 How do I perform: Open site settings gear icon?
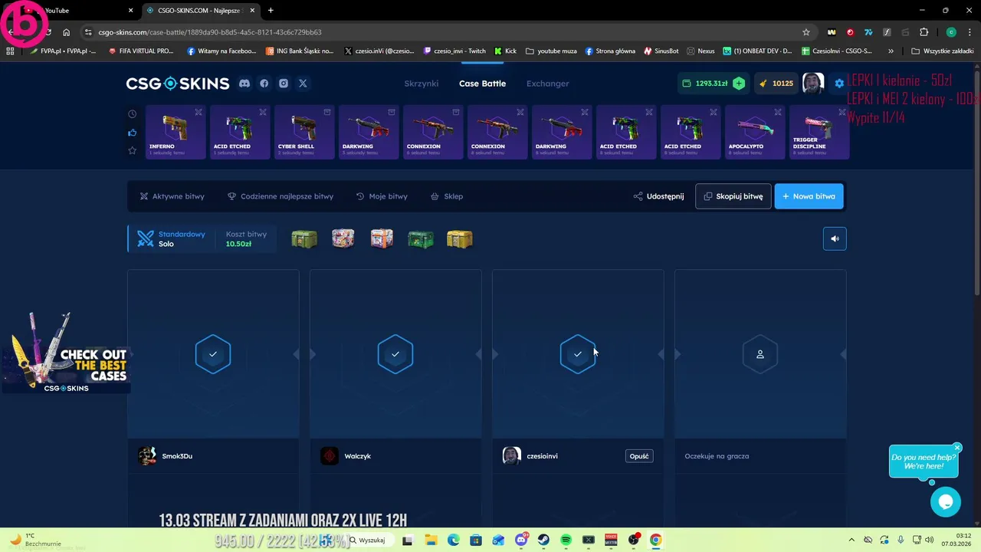click(839, 84)
